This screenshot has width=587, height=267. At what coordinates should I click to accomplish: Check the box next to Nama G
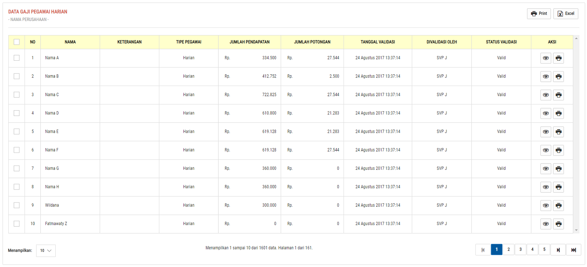(x=16, y=168)
